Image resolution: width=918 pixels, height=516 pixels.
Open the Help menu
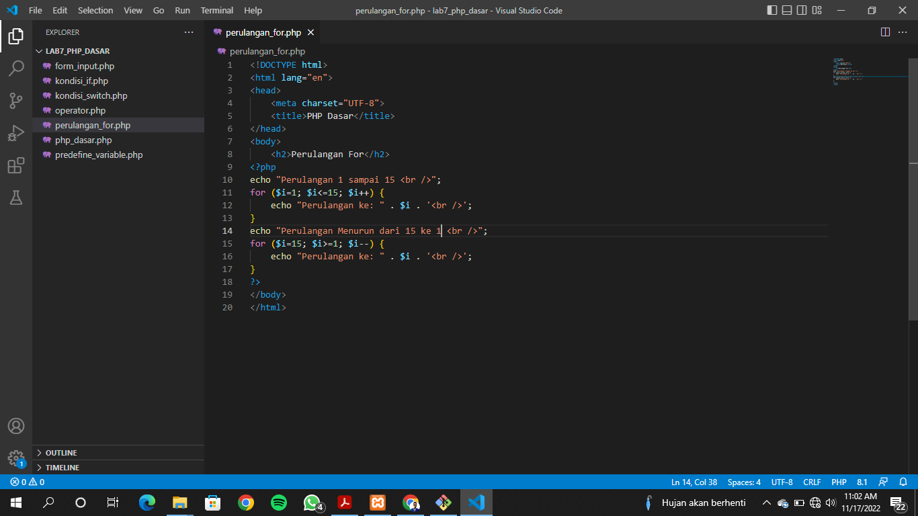tap(253, 10)
